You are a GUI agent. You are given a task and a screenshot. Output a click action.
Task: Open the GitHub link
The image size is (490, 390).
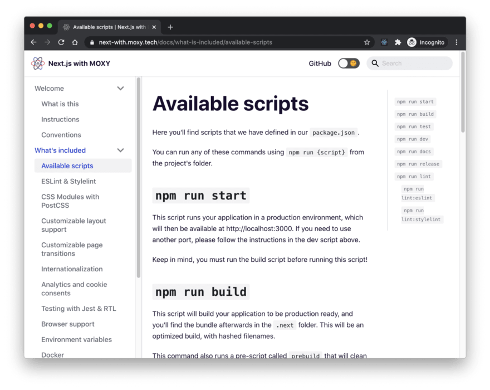pyautogui.click(x=320, y=64)
